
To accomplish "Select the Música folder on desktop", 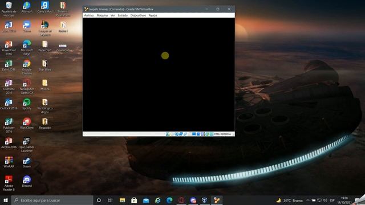I will click(44, 85).
